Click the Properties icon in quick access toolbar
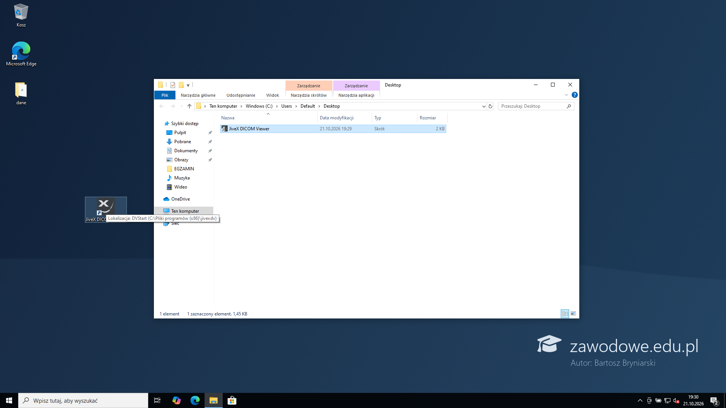 tap(173, 85)
